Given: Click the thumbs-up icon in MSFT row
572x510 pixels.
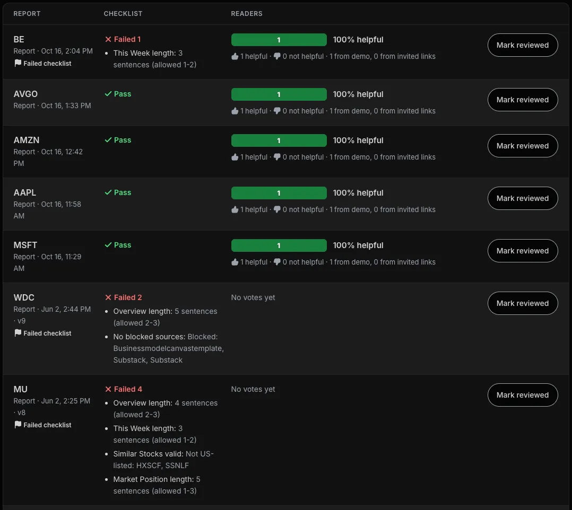Looking at the screenshot, I should click(235, 262).
